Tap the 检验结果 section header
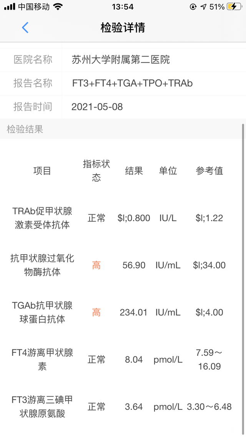The image size is (246, 437). pyautogui.click(x=25, y=129)
